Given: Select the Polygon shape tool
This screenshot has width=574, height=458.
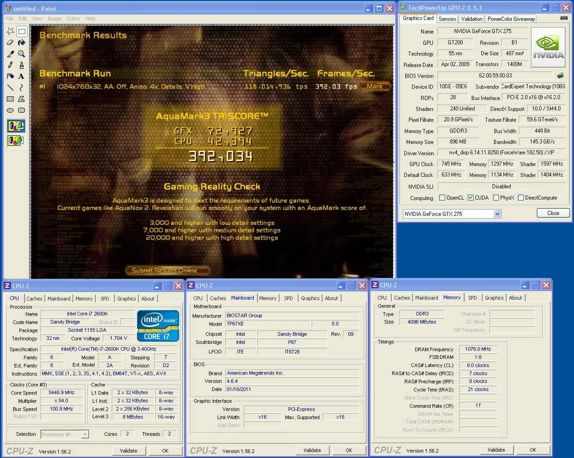Looking at the screenshot, I should (21, 99).
